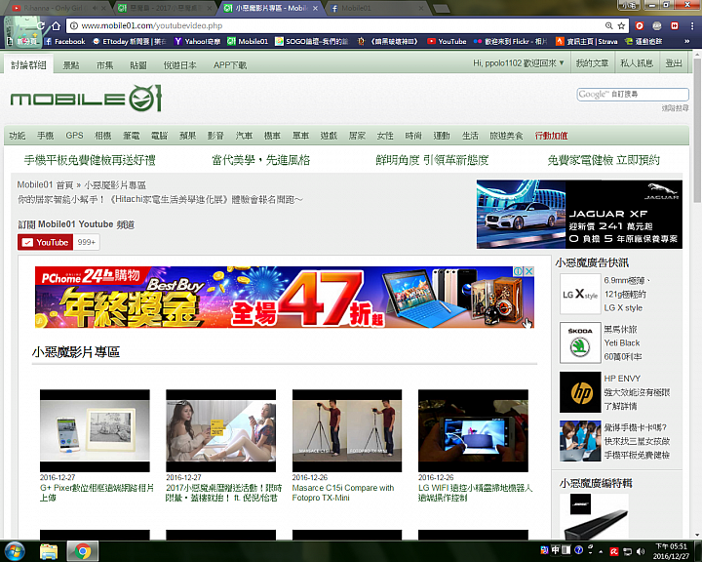Open the ETtoday news bookmark
This screenshot has height=562, width=702.
[129, 41]
